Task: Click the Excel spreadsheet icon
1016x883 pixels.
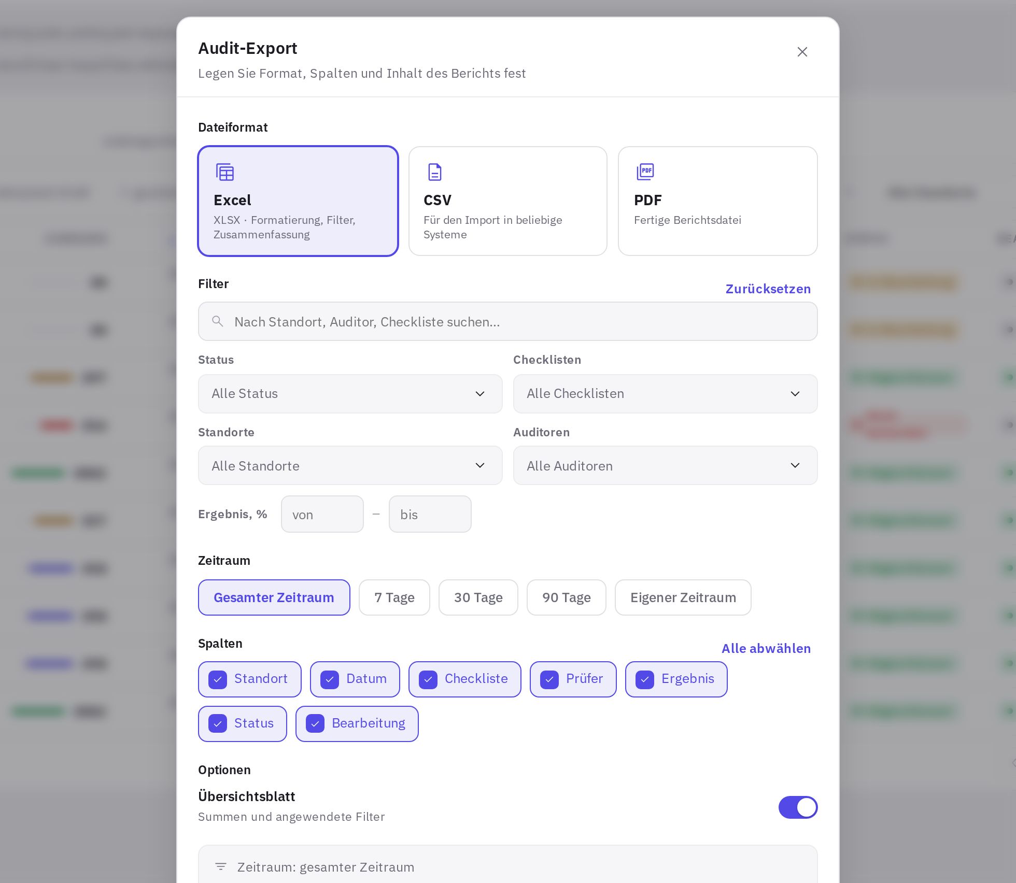Action: (x=225, y=172)
